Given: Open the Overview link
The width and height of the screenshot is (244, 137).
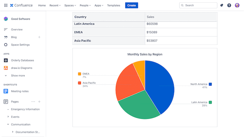Looking at the screenshot, I should tap(17, 30).
